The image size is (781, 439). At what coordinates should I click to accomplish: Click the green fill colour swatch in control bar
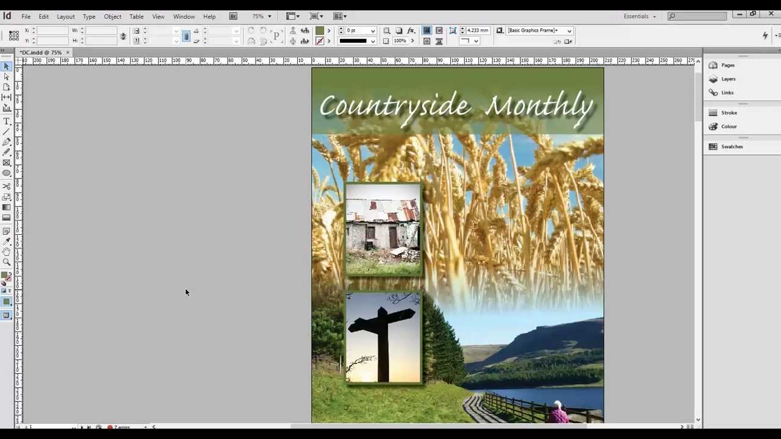pyautogui.click(x=320, y=30)
